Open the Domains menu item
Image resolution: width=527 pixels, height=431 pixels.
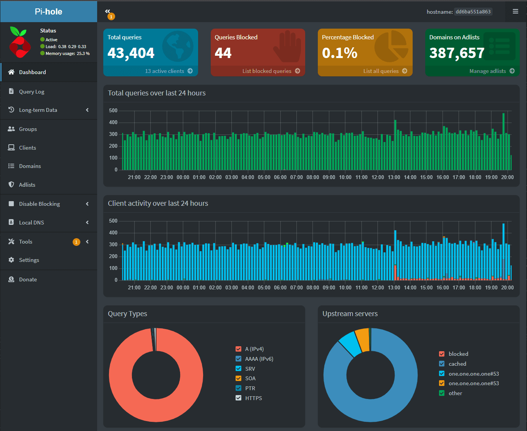point(30,166)
